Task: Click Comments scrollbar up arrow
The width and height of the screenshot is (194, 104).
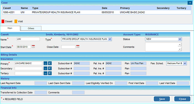Action: 180,45
